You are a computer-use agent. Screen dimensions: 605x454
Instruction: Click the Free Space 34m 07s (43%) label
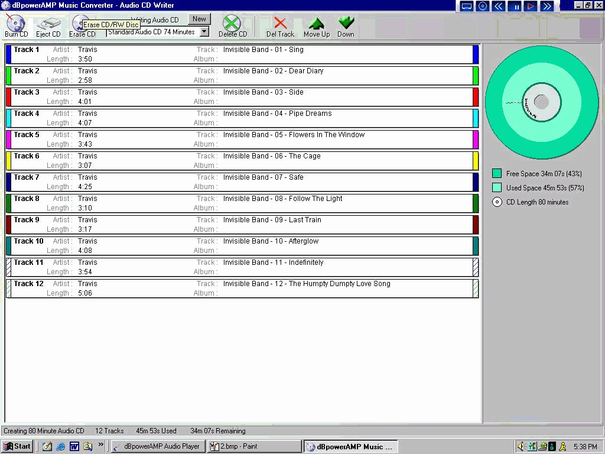coord(544,174)
